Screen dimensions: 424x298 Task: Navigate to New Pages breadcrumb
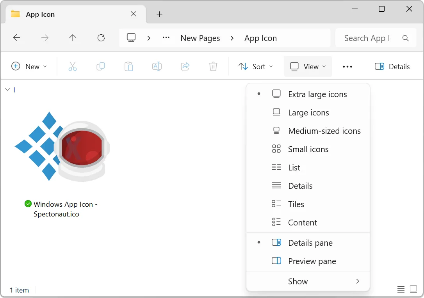(200, 38)
